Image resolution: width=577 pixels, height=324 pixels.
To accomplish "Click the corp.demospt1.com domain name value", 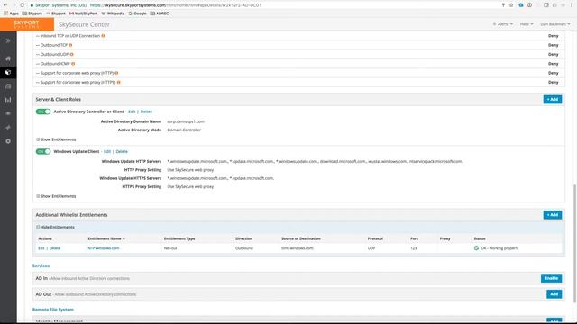I will pyautogui.click(x=186, y=121).
